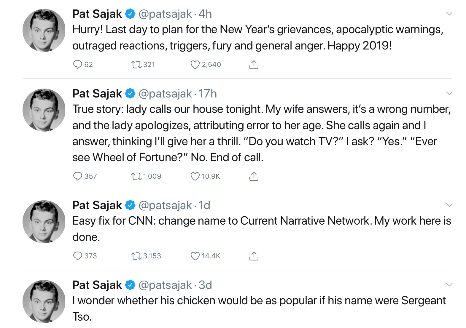The width and height of the screenshot is (466, 328).
Task: Open @patsajak handle on the 4h tweet
Action: (x=165, y=14)
